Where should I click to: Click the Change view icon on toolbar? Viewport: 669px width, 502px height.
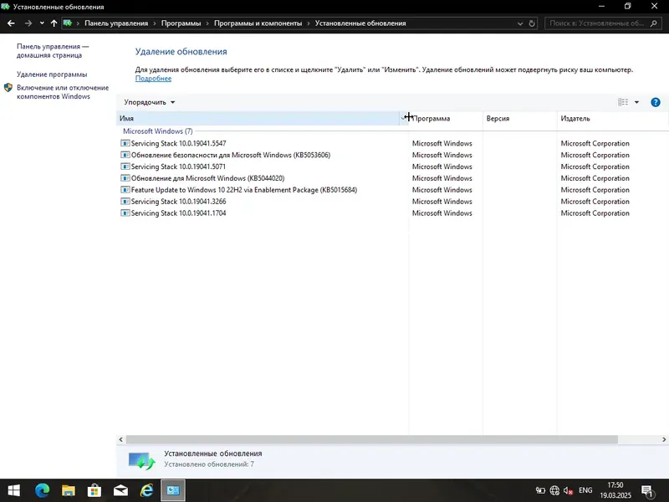[622, 102]
